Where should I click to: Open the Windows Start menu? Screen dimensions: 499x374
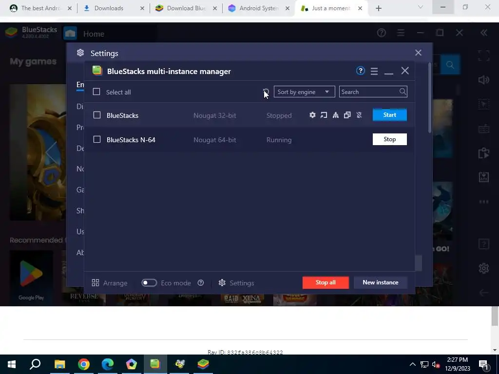coord(12,364)
